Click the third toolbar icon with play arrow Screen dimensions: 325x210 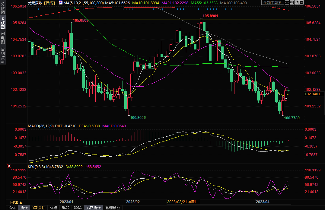coord(297,2)
